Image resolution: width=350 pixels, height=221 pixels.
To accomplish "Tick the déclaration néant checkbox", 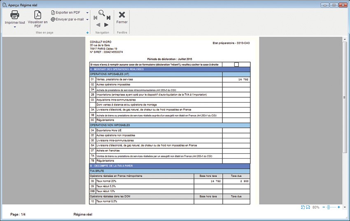I will coord(236,64).
